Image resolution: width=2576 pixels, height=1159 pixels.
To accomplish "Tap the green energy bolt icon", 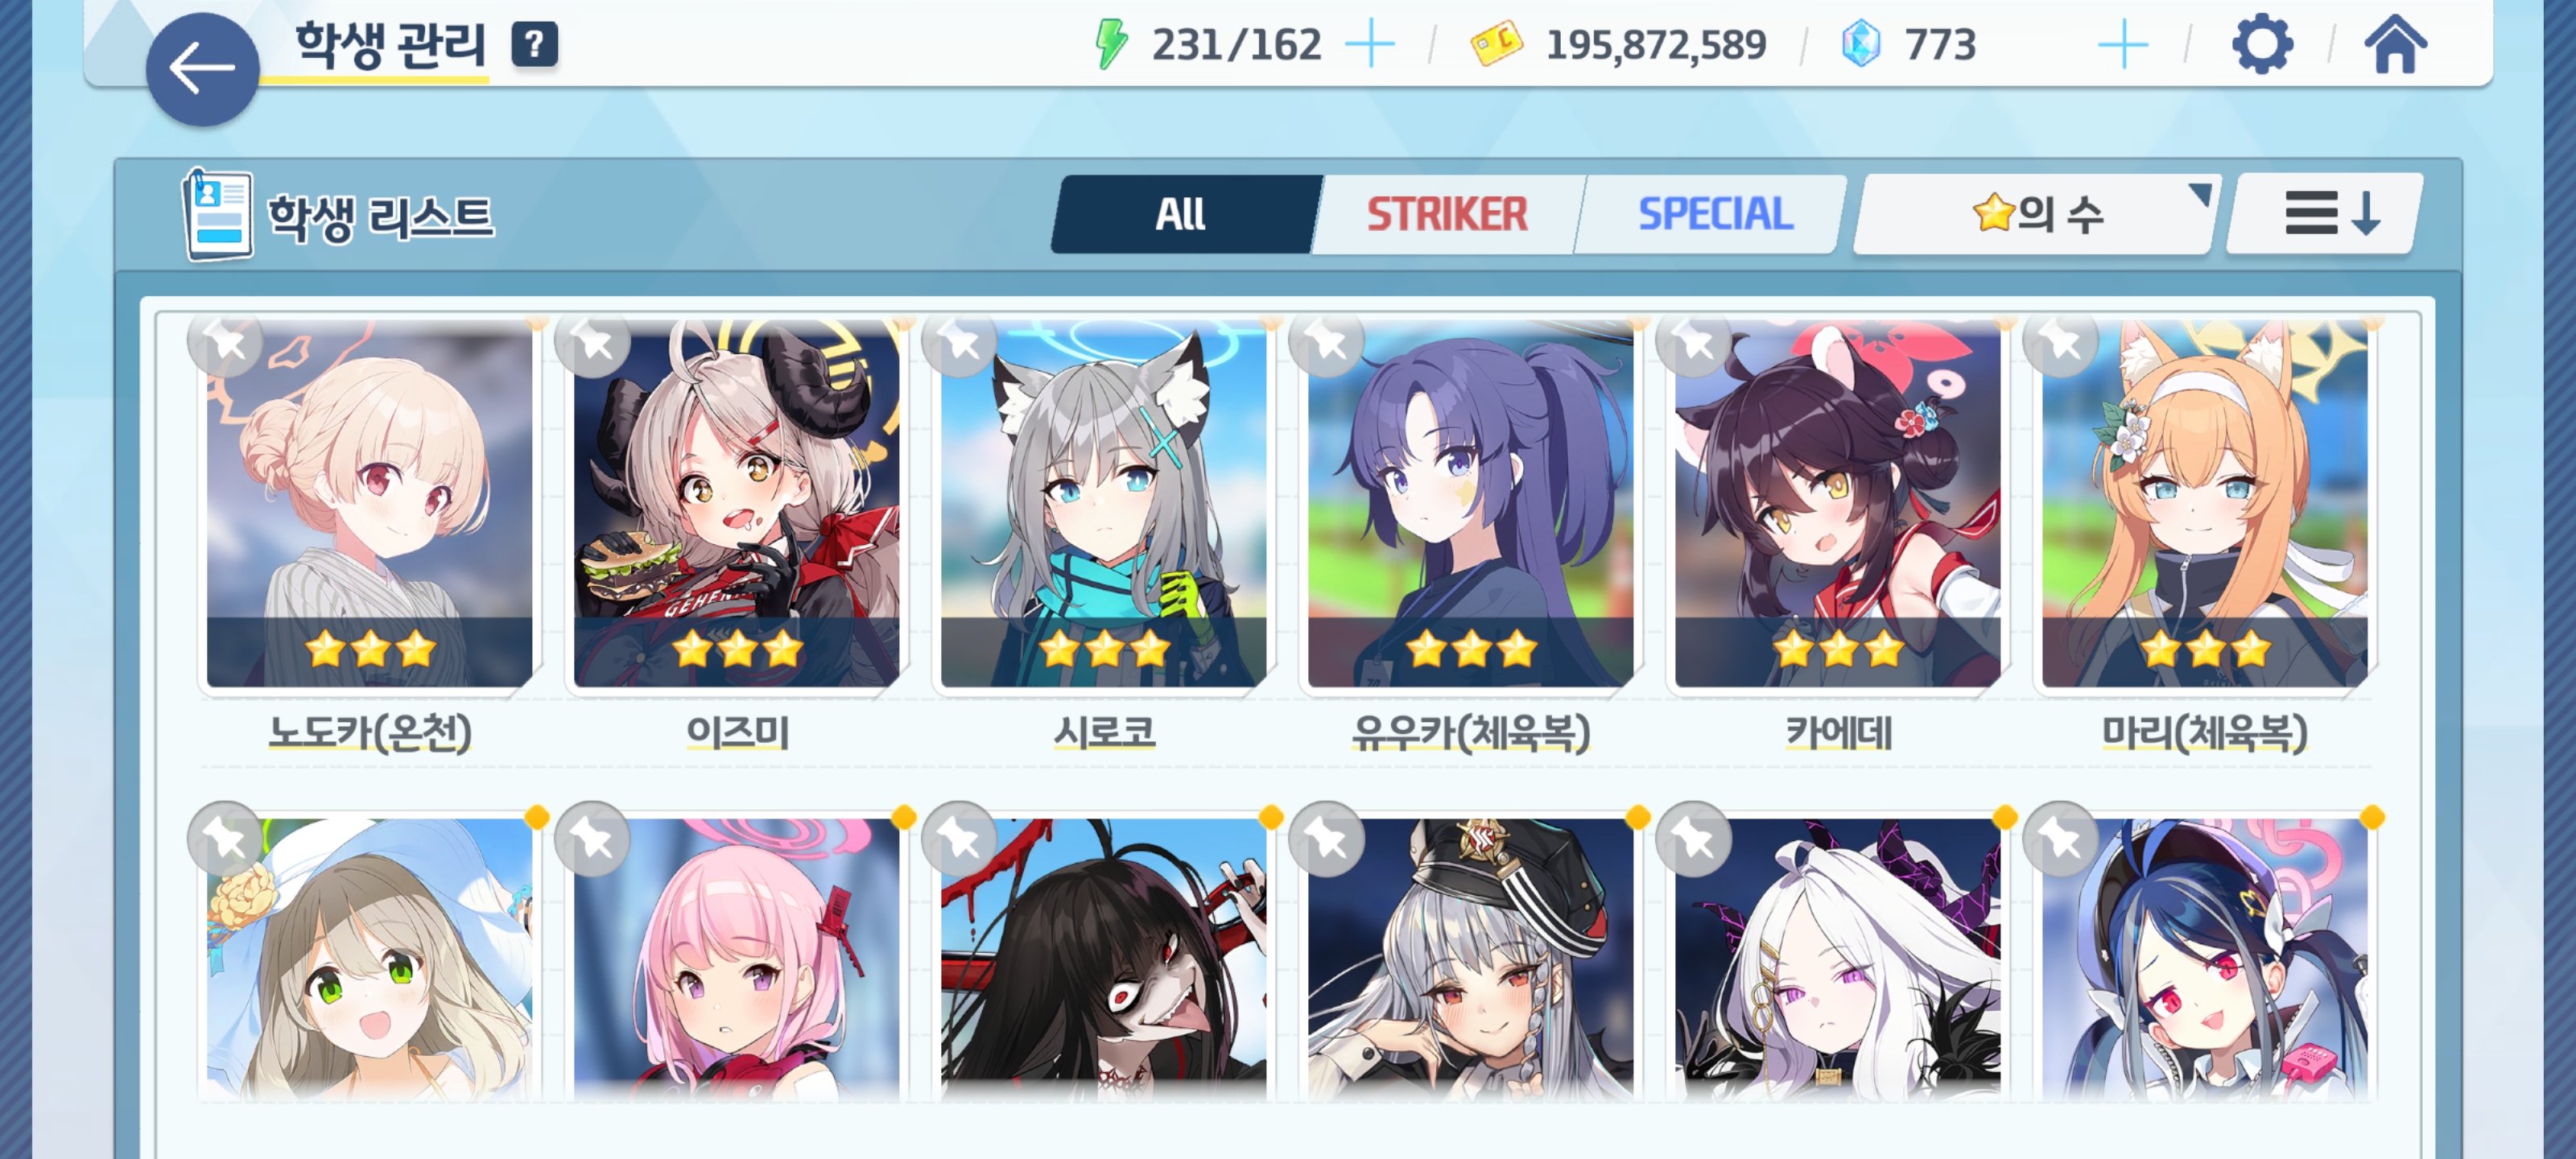I will 1111,44.
